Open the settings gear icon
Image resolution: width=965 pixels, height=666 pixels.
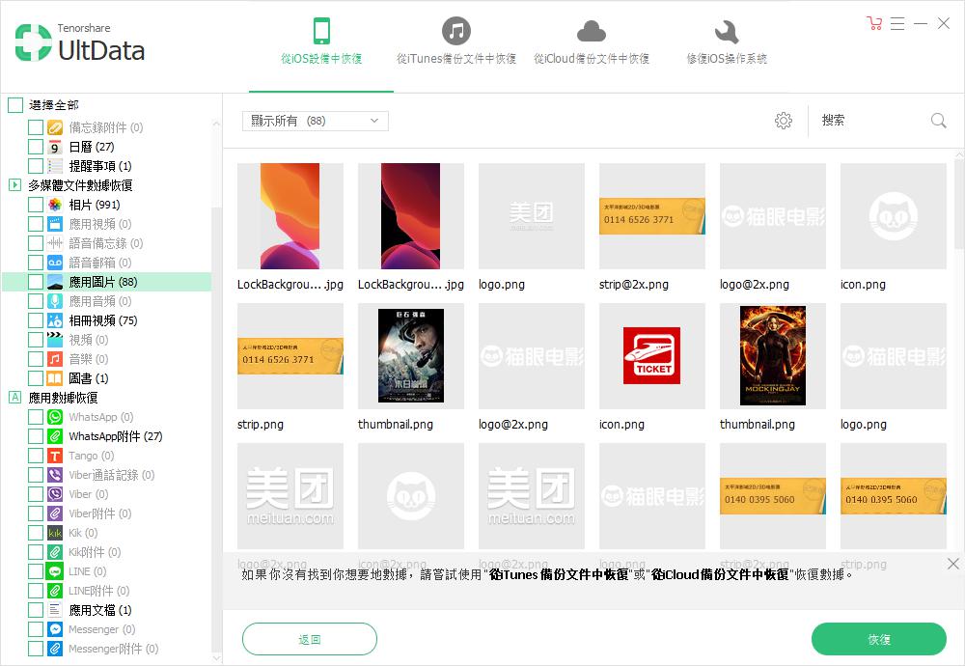784,121
